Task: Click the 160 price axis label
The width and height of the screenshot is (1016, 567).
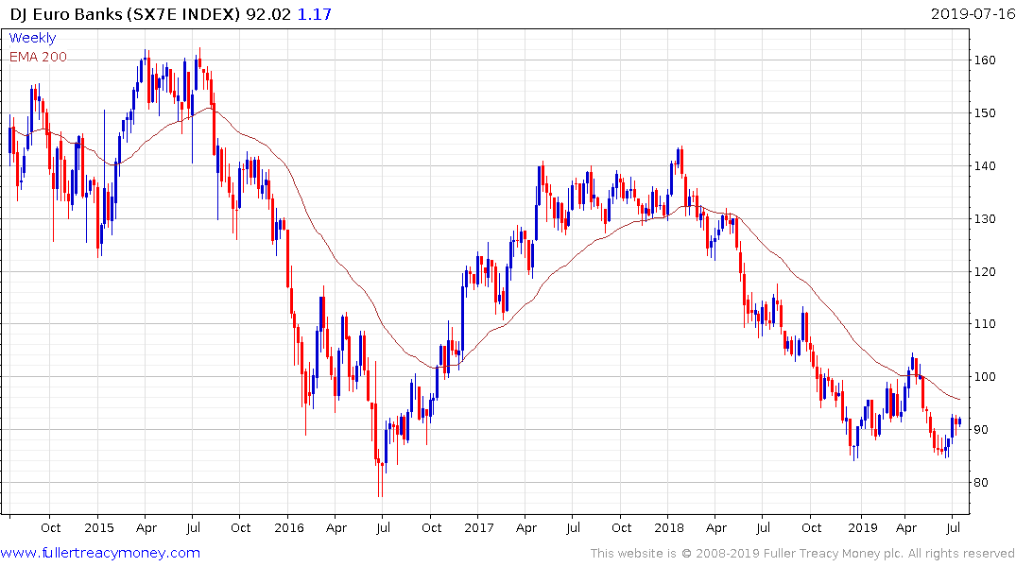Action: pyautogui.click(x=985, y=60)
